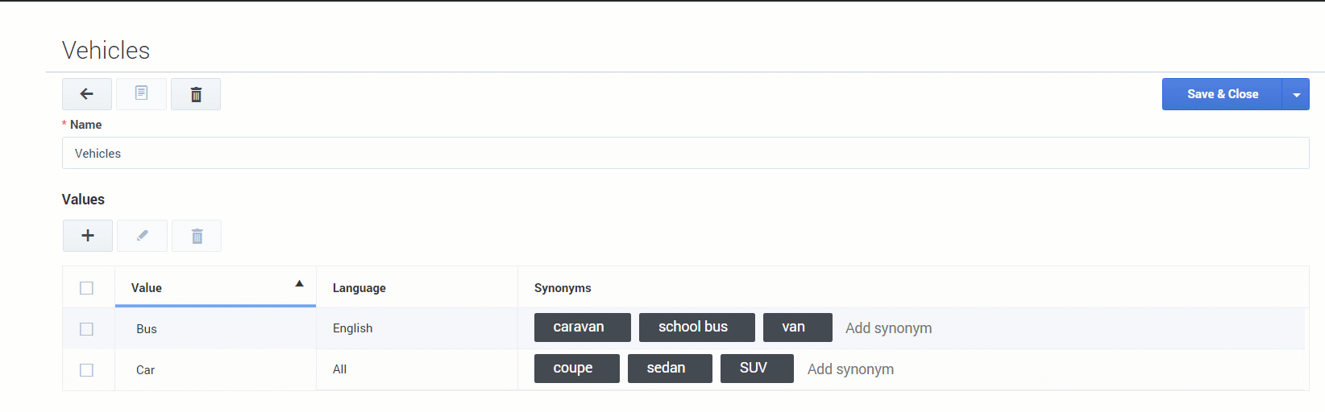Screen dimensions: 1325x412
Task: Click the document notes icon in top toolbar
Action: click(141, 94)
